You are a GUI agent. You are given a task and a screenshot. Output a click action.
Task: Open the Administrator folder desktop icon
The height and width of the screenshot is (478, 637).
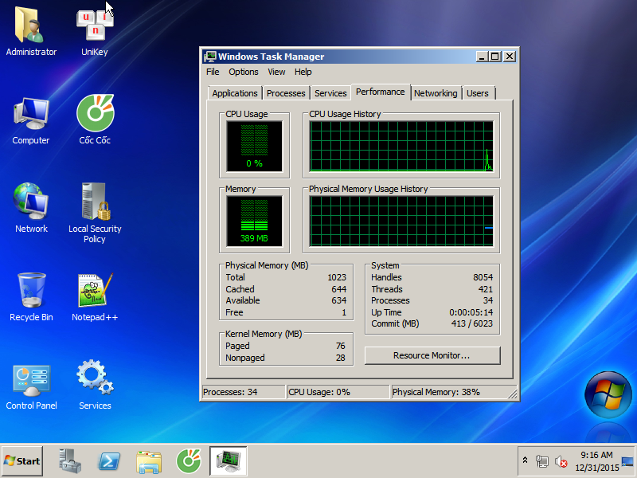point(31,31)
